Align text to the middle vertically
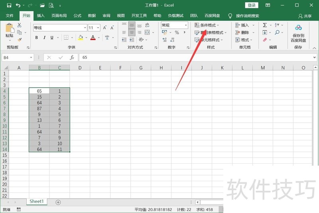The height and width of the screenshot is (213, 319). click(x=132, y=25)
